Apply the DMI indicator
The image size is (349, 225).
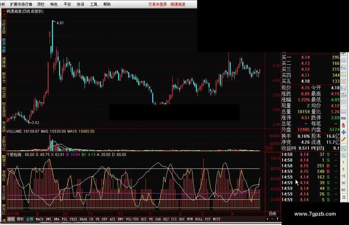(x=48, y=219)
